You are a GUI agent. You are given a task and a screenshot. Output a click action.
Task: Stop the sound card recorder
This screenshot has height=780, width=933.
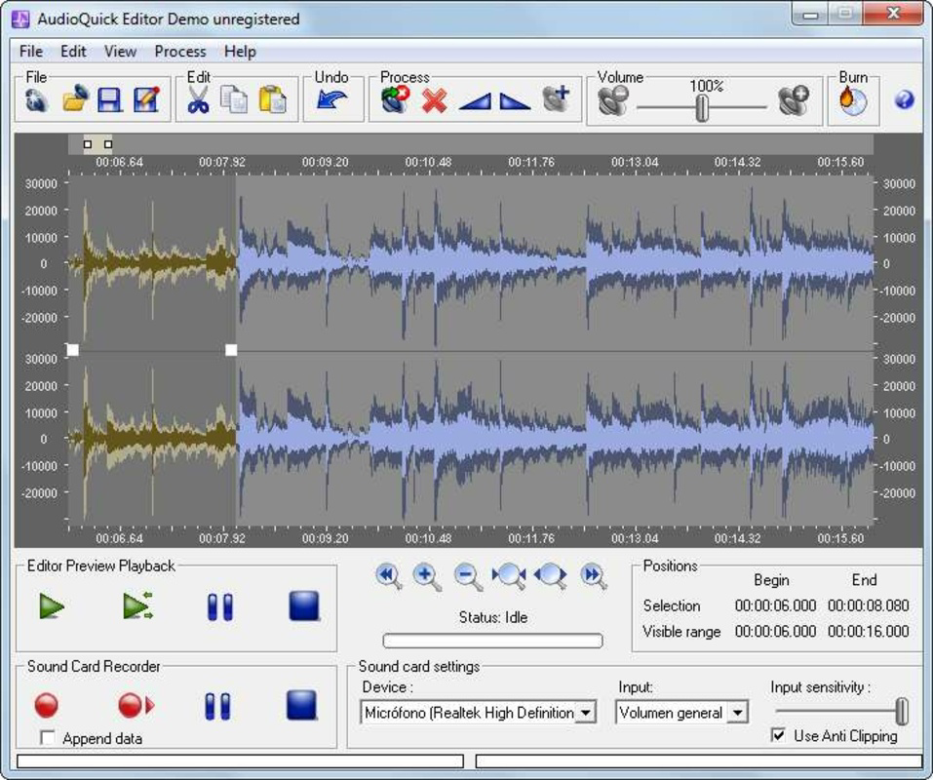tap(301, 705)
